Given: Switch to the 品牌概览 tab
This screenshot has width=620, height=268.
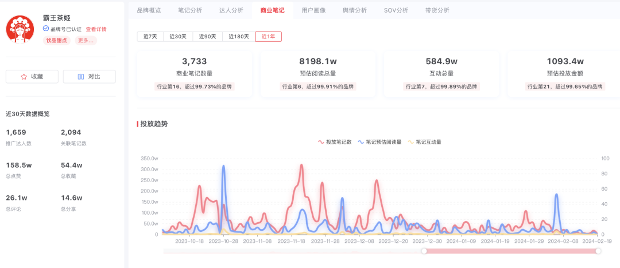Looking at the screenshot, I should 149,10.
